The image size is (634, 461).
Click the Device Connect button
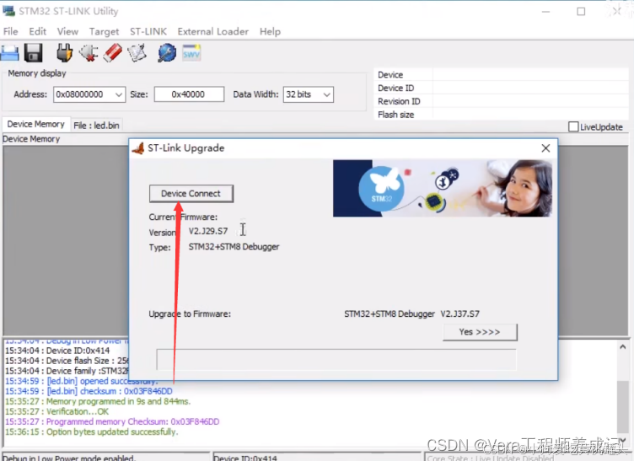coord(191,194)
